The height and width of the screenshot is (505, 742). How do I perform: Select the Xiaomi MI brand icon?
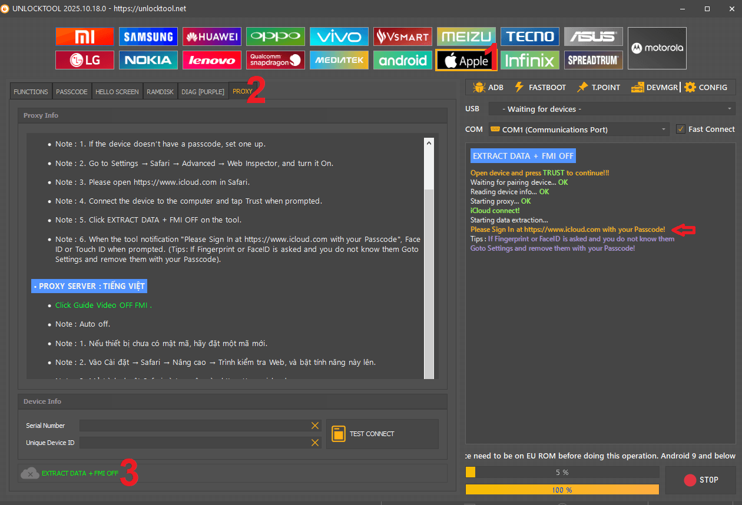click(x=85, y=36)
